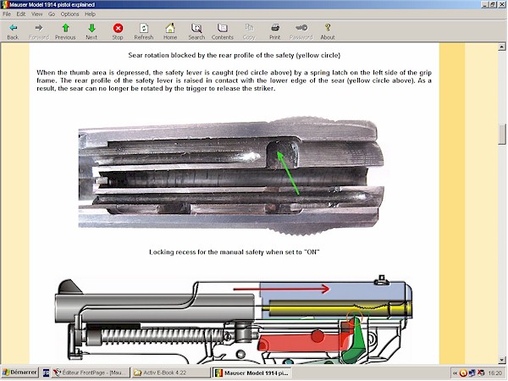Reload the page with Refresh

pyautogui.click(x=144, y=31)
